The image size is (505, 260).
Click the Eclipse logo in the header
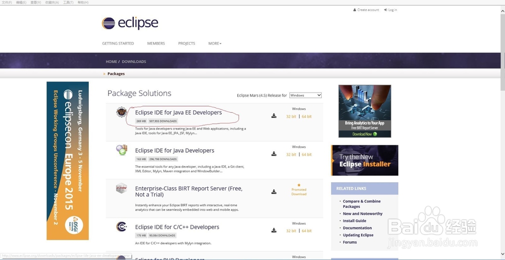point(130,23)
